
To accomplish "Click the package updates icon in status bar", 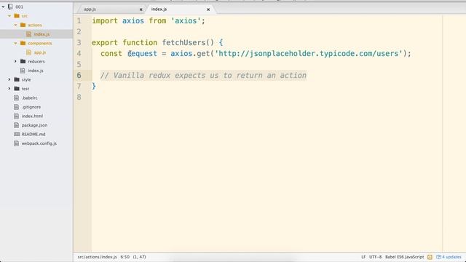I will pyautogui.click(x=438, y=257).
